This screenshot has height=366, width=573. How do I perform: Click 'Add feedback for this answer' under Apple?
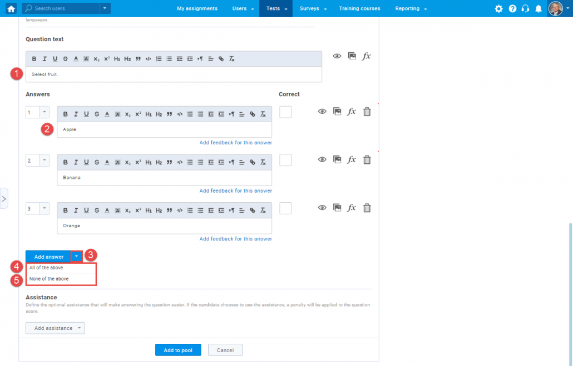pos(235,143)
